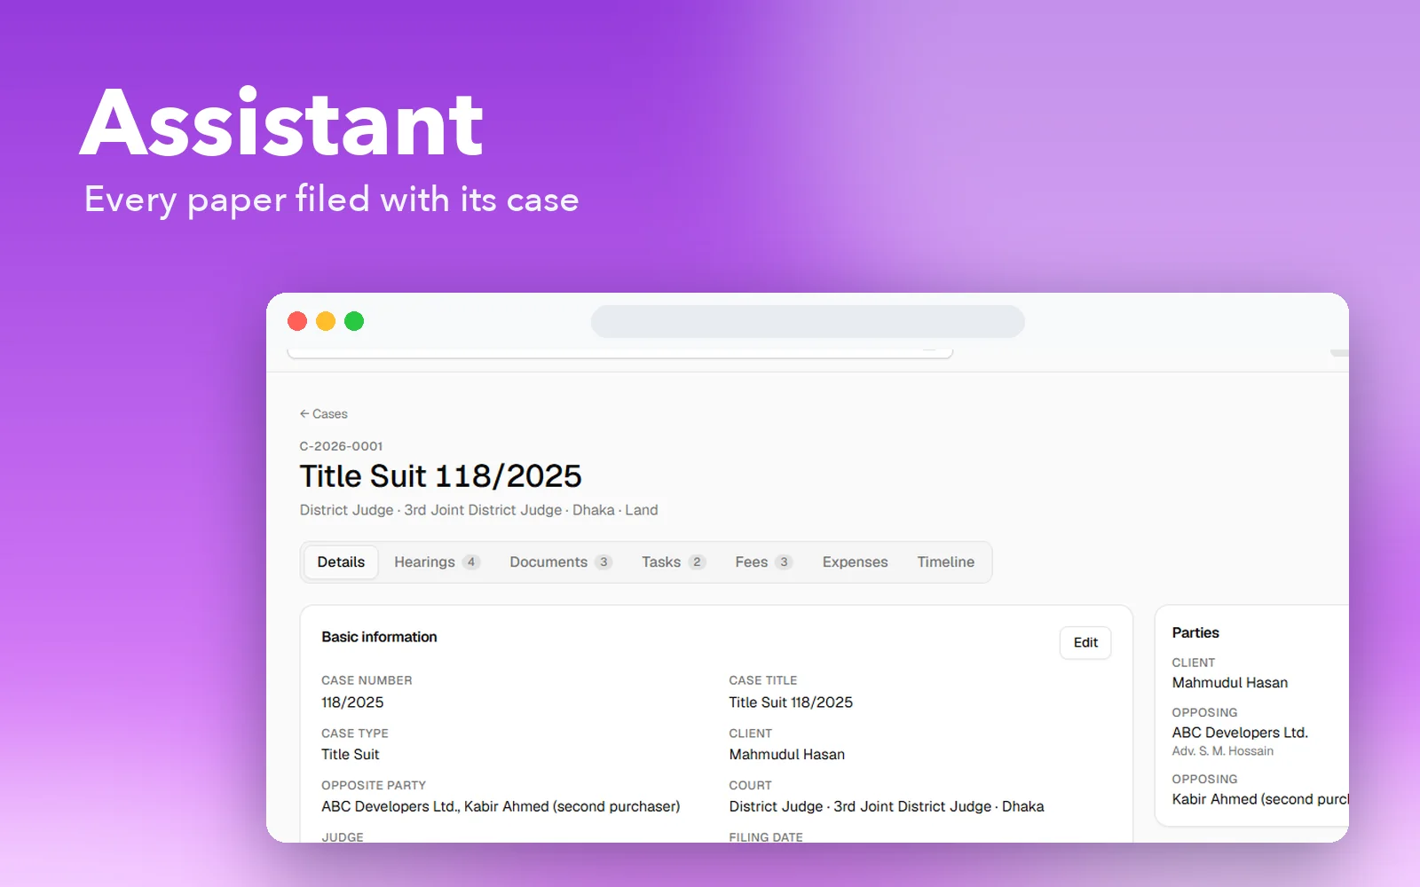Viewport: 1420px width, 887px height.
Task: Select the Details tab
Action: tap(341, 562)
